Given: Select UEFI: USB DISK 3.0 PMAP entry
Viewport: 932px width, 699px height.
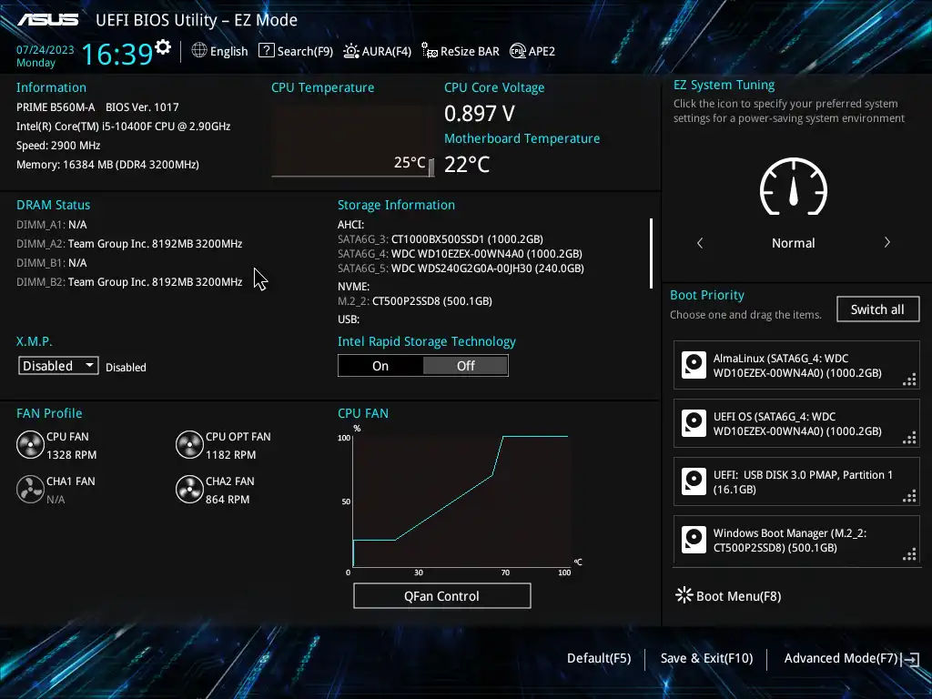Looking at the screenshot, I should coord(796,482).
